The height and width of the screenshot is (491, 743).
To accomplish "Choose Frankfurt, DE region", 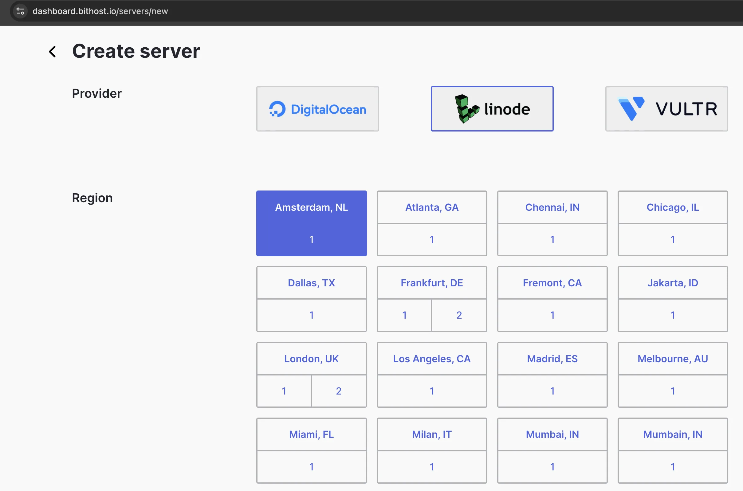I will pos(432,283).
